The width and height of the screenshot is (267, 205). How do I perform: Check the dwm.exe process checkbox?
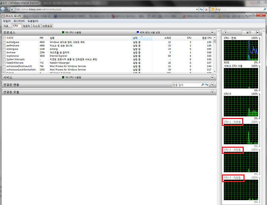(4, 52)
